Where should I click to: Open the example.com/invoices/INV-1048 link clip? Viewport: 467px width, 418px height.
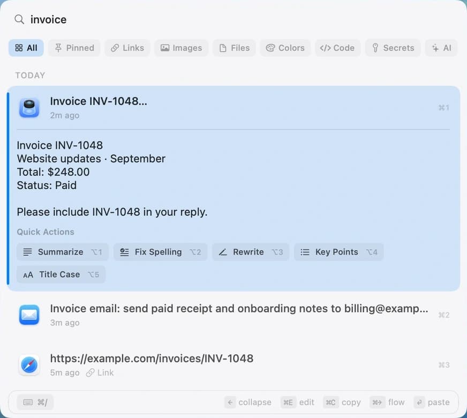pyautogui.click(x=234, y=365)
